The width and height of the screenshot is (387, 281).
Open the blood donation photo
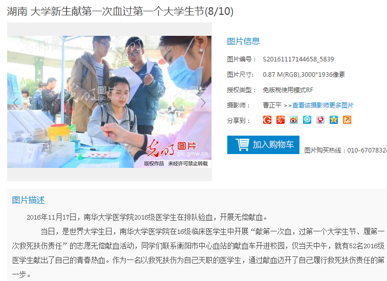click(x=110, y=102)
